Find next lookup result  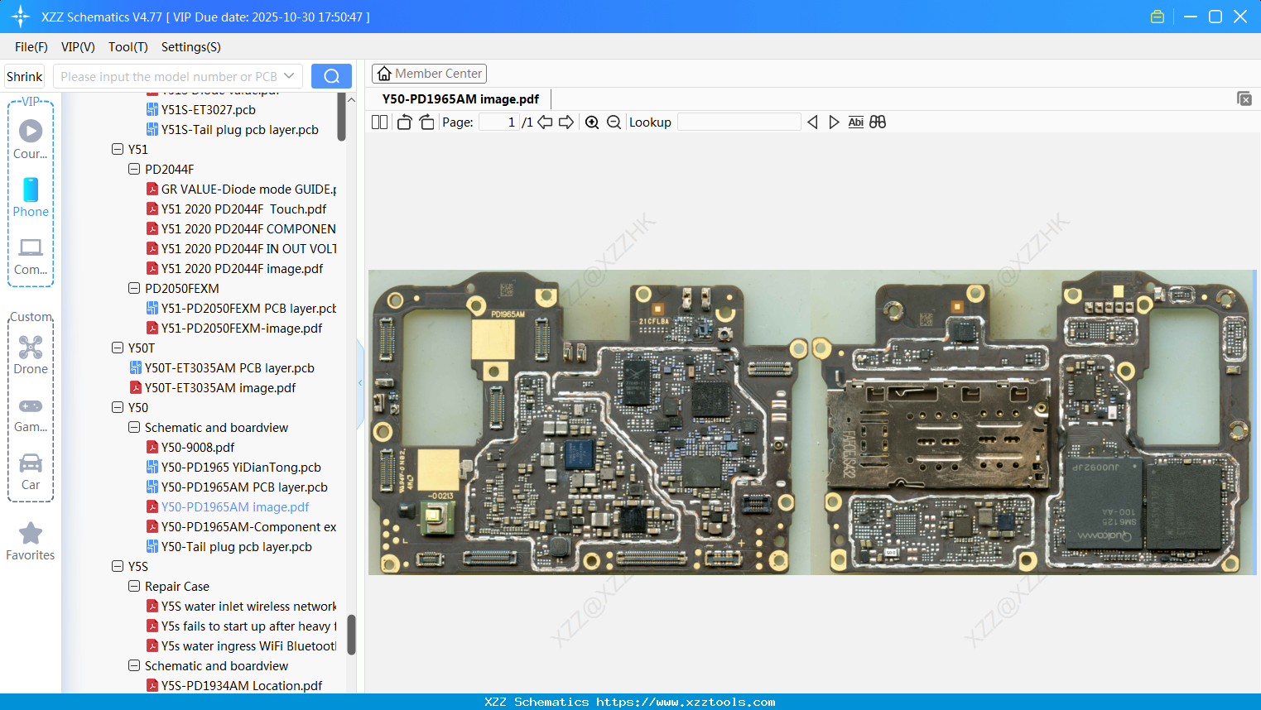click(x=834, y=122)
